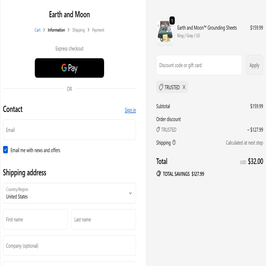Go back to Cart breadcrumb

pos(38,30)
